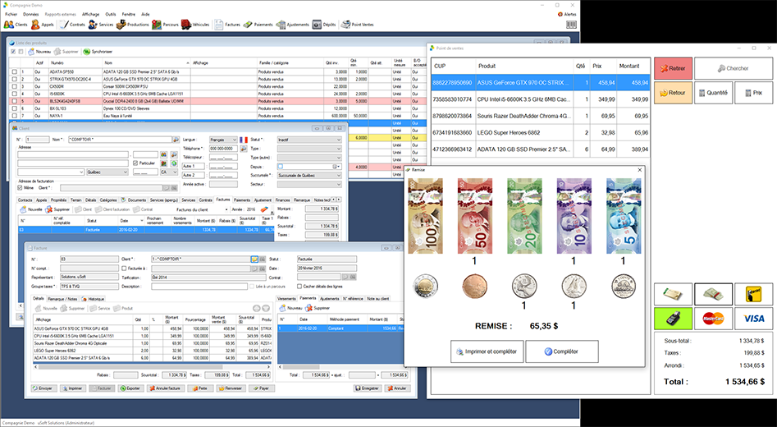Open the Clients module in main toolbar
Viewport: 777px width, 427px height.
(x=16, y=25)
